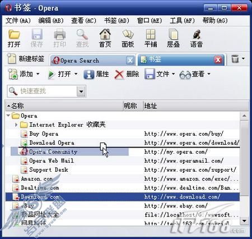252x239 pixels.
Task: Click the 保存 floppy disk toolbar icon
Action: 37,34
